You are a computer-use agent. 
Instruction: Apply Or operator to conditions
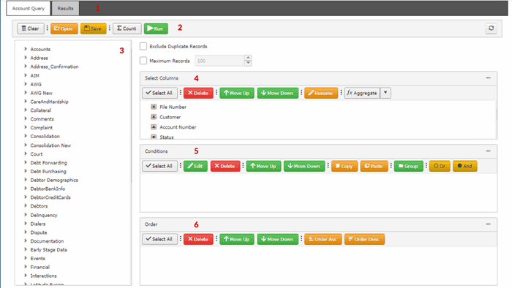[x=440, y=166]
